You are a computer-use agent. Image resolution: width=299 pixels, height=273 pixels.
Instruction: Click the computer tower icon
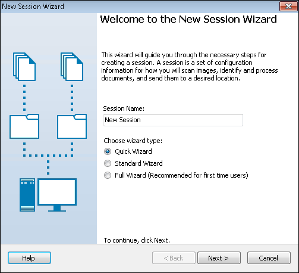pos(27,195)
